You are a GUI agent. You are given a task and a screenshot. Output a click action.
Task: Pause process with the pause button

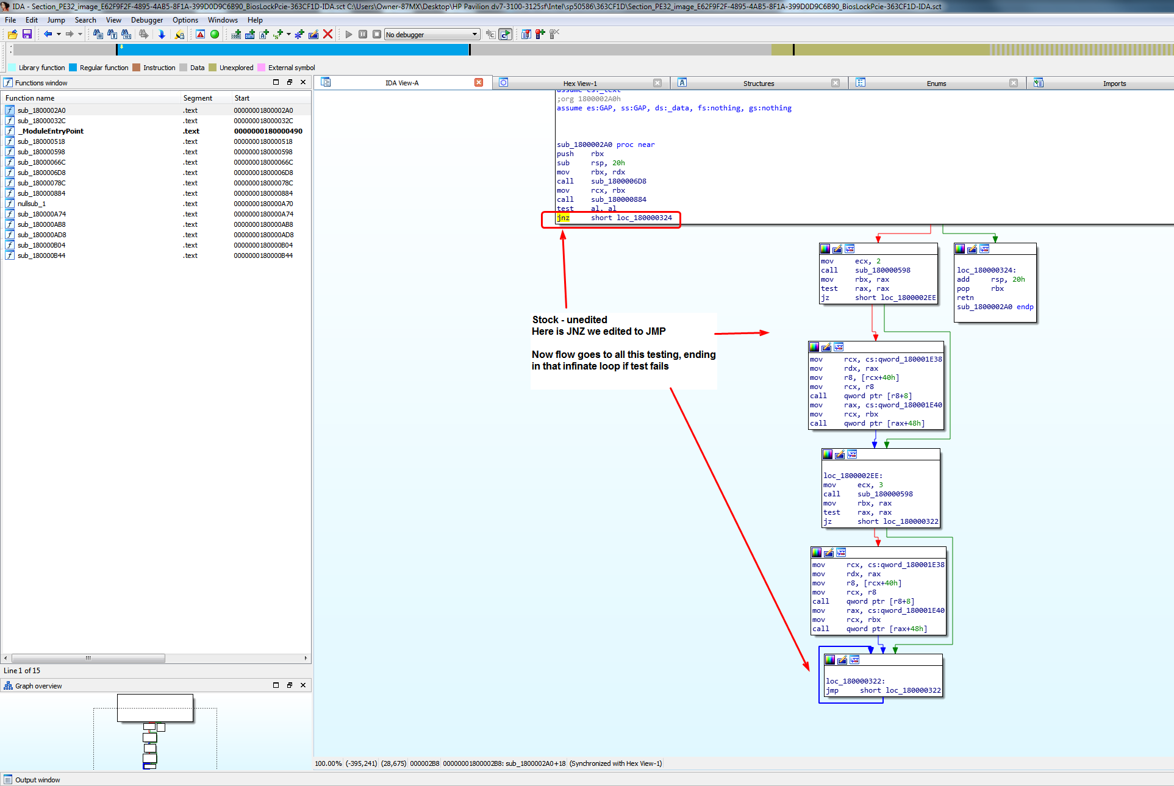tap(363, 34)
